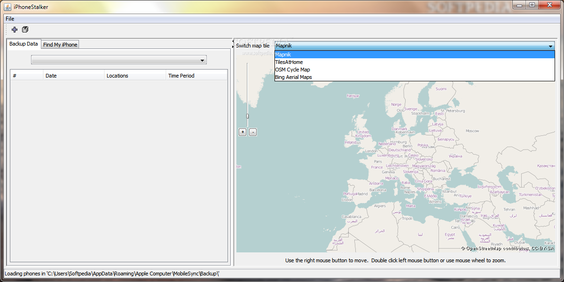Screen dimensions: 564x282
Task: Choose TilesAtHome from the tile list
Action: (415, 62)
